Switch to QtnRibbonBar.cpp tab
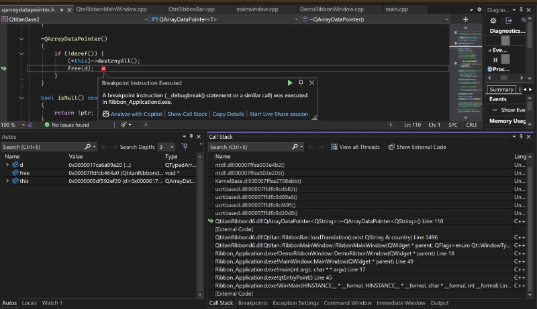 (191, 9)
